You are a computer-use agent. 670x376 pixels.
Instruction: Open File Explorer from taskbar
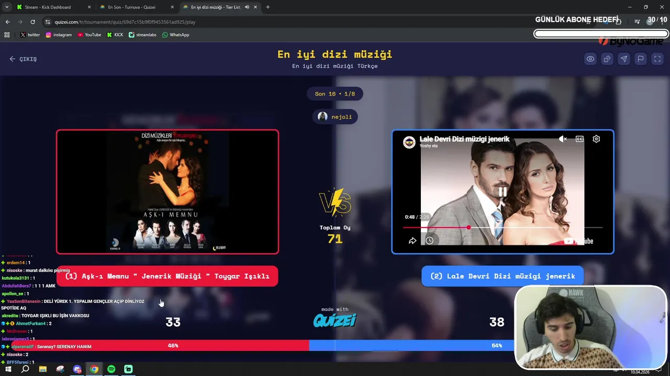point(42,369)
